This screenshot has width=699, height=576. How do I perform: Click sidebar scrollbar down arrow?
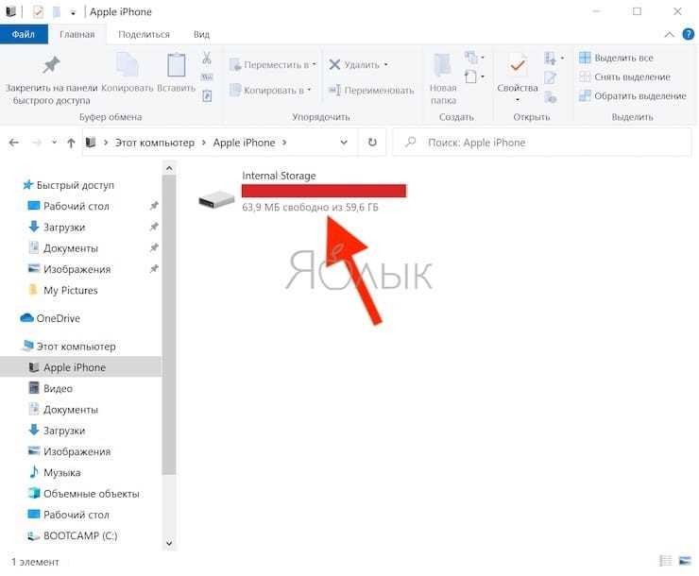pos(169,543)
